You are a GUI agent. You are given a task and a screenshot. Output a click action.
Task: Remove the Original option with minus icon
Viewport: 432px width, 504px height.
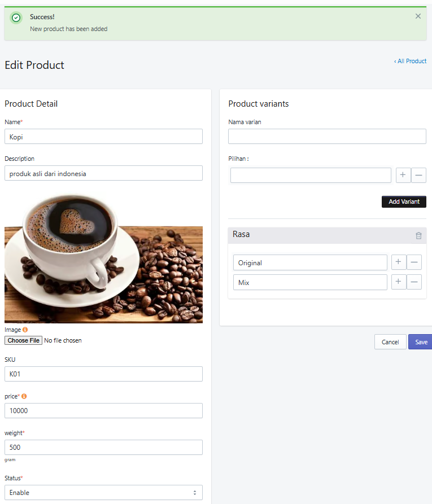(414, 262)
